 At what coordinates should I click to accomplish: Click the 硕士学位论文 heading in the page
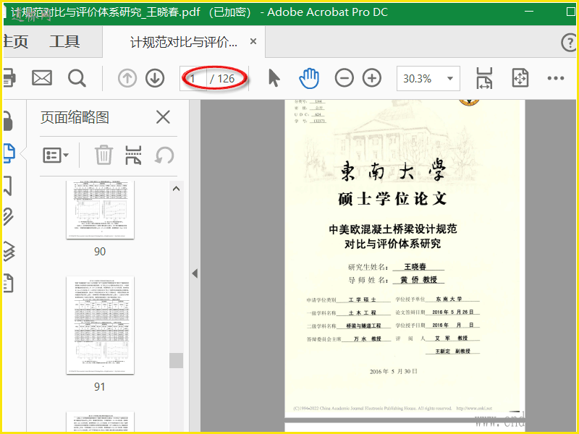click(392, 200)
